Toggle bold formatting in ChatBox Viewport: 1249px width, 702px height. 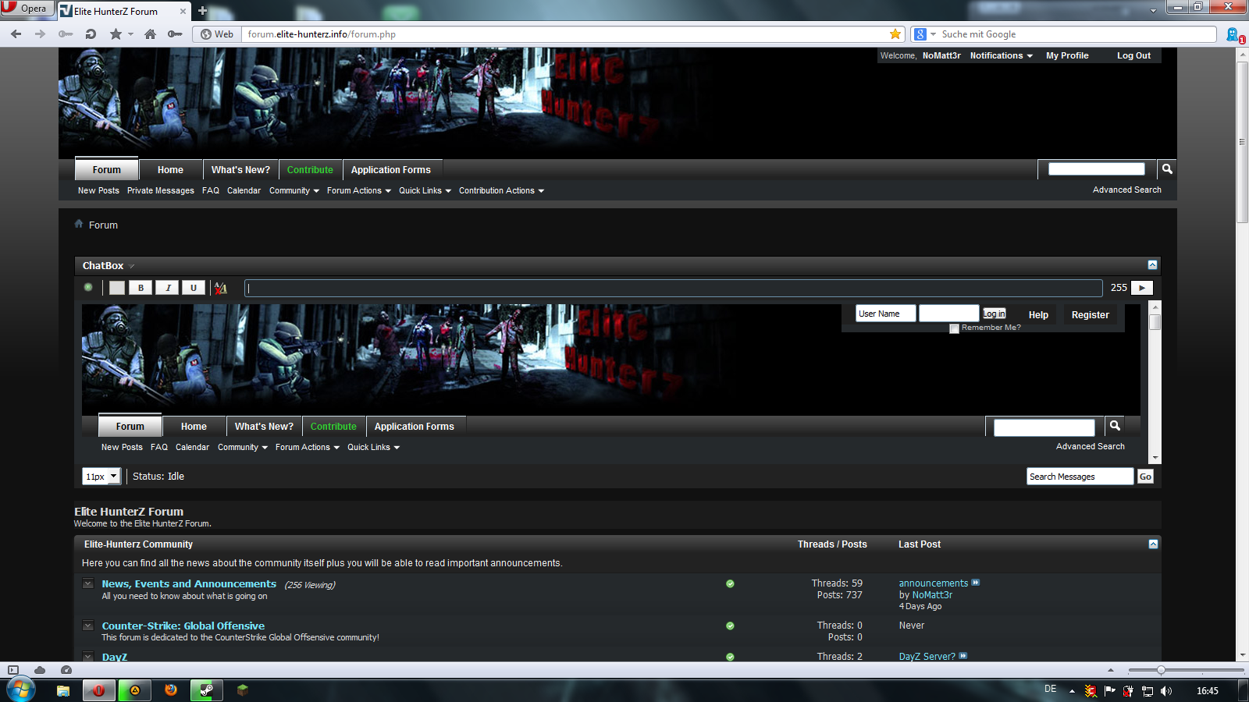point(141,288)
